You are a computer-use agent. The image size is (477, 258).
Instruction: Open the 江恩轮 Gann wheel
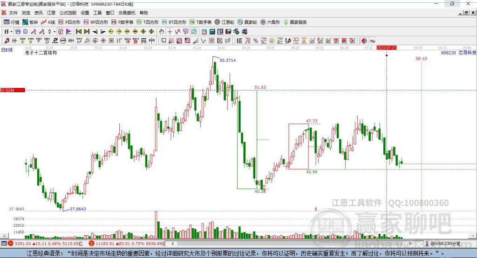click(225, 22)
